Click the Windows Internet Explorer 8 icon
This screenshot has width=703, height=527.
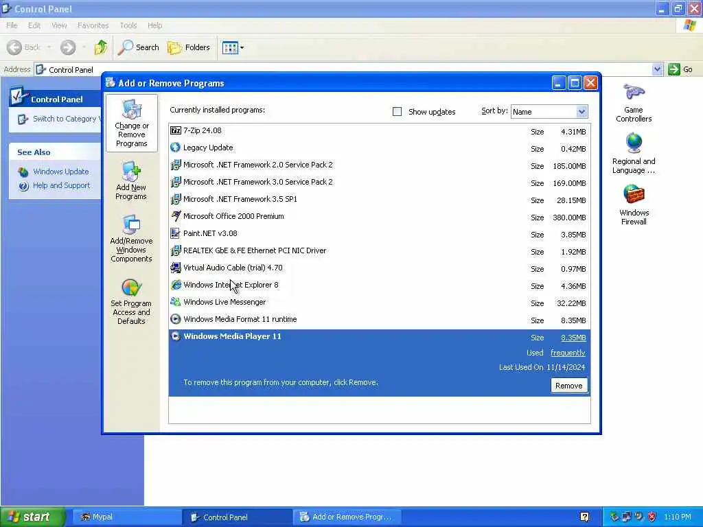pyautogui.click(x=176, y=285)
